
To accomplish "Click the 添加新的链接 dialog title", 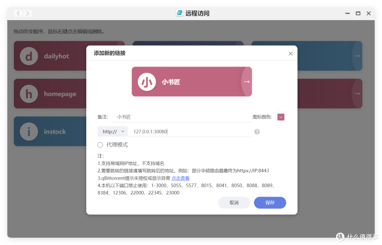I will click(x=110, y=53).
